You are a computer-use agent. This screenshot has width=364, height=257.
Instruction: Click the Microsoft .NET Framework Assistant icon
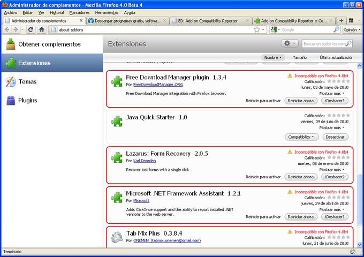pos(117,198)
